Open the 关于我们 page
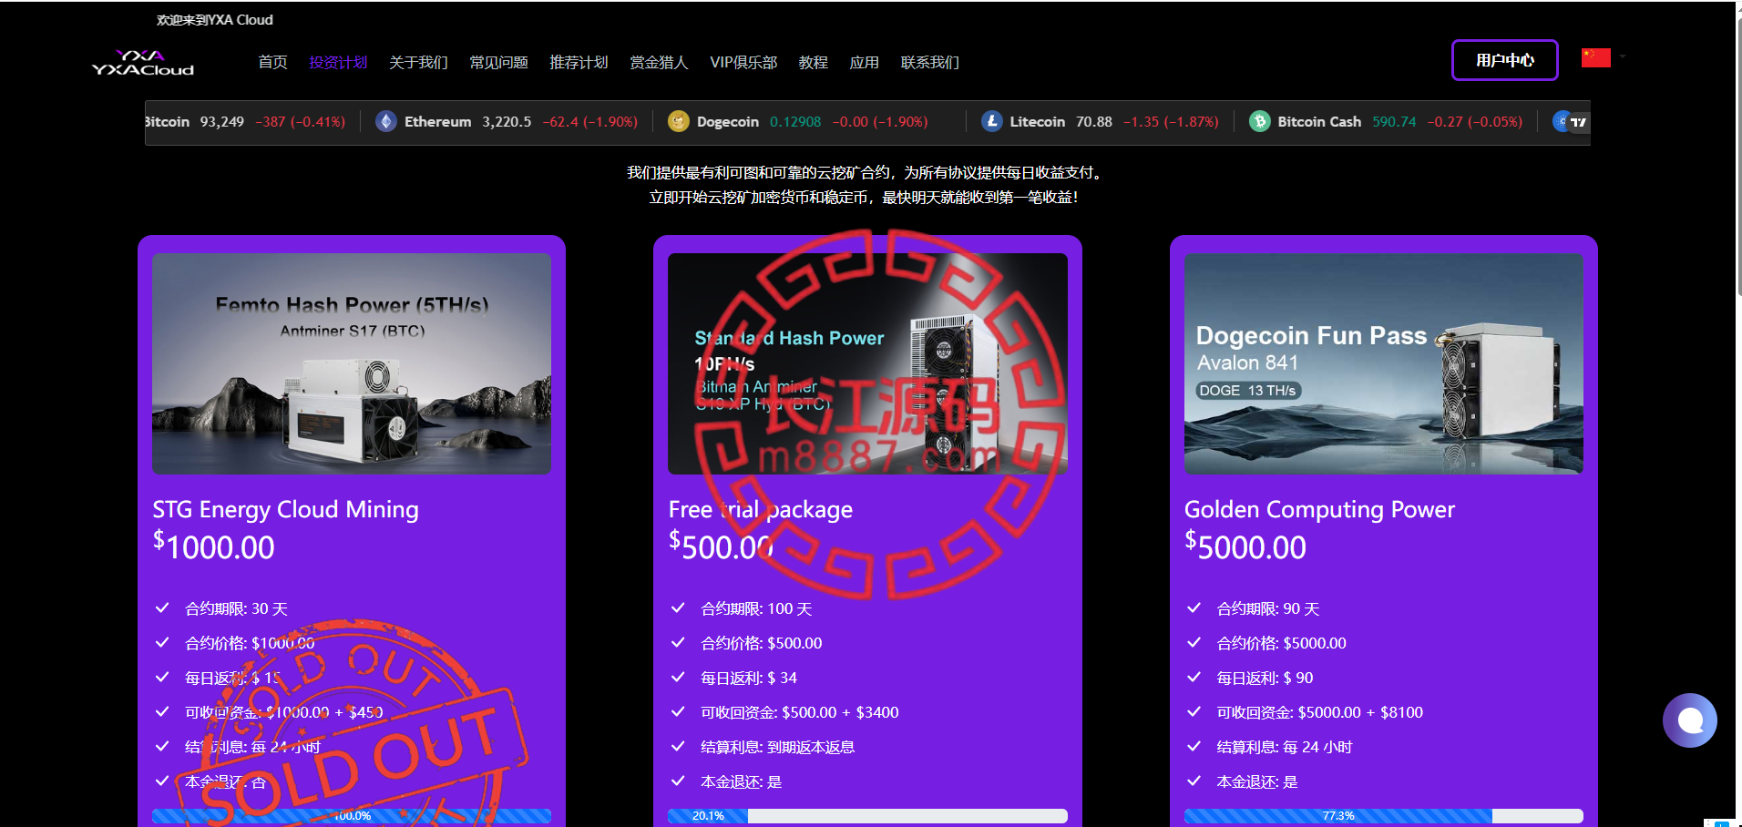1742x827 pixels. (x=418, y=62)
